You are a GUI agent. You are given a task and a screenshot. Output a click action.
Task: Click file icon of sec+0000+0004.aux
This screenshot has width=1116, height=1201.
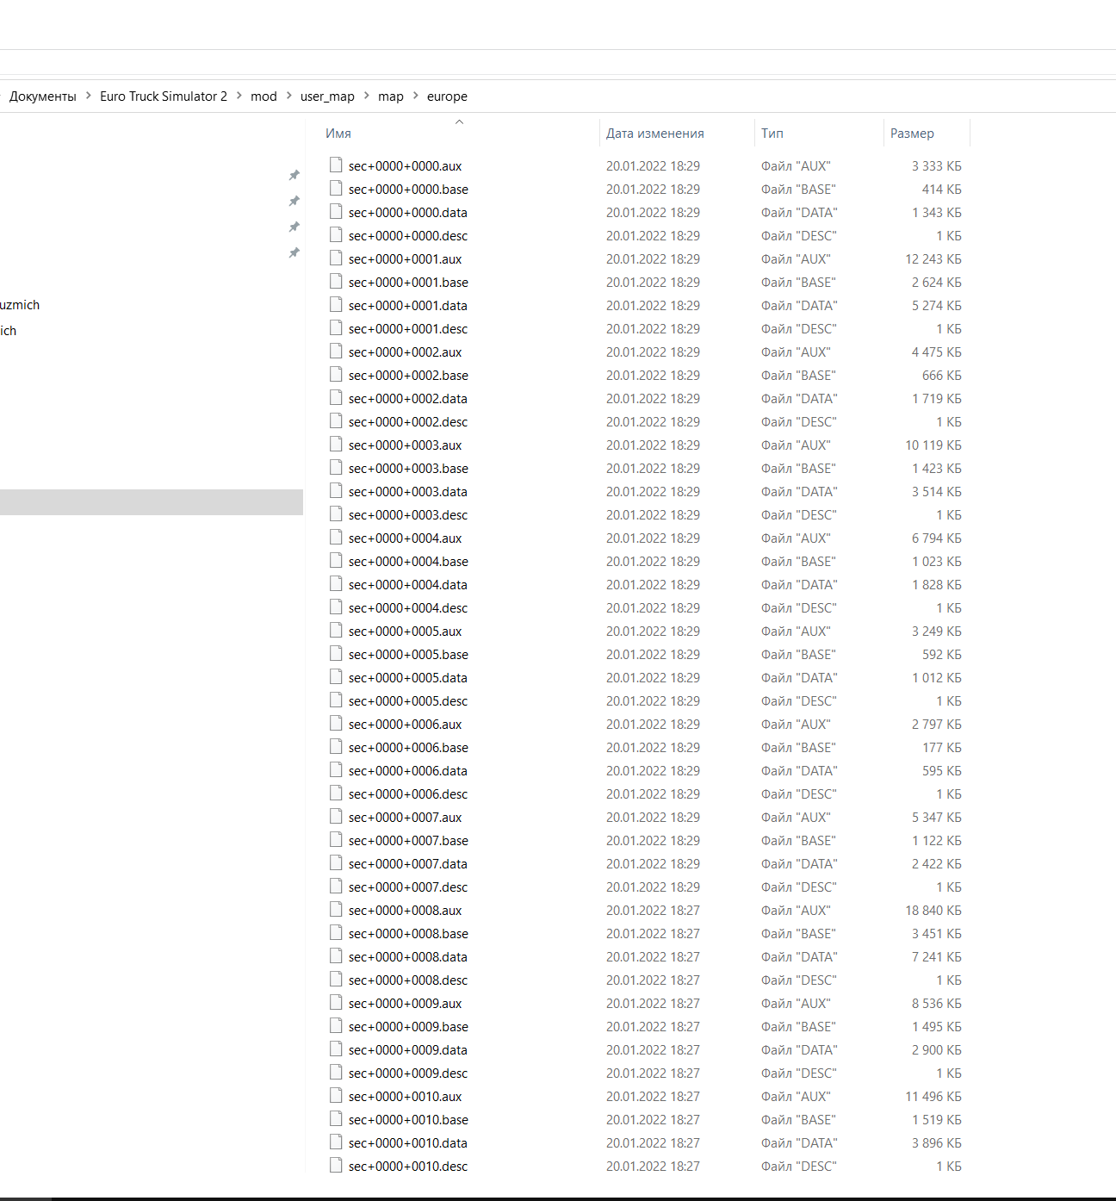(x=336, y=537)
